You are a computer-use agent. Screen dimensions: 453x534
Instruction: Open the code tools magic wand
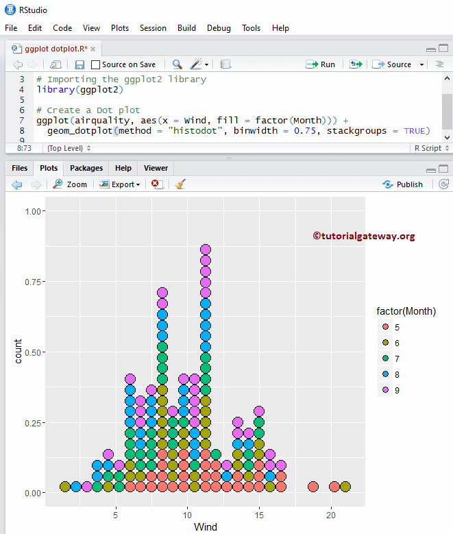[197, 64]
